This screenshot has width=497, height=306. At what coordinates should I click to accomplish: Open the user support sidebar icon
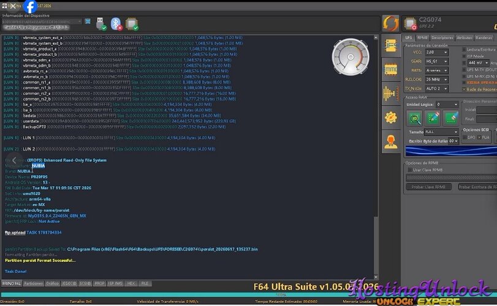pos(391,141)
